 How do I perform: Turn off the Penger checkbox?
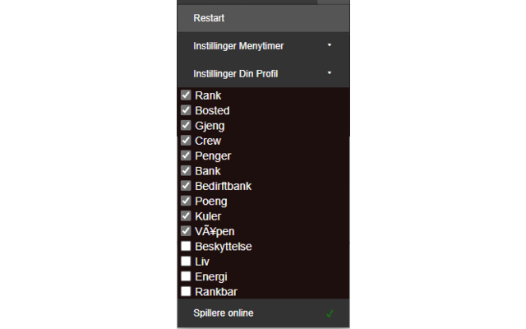(186, 155)
